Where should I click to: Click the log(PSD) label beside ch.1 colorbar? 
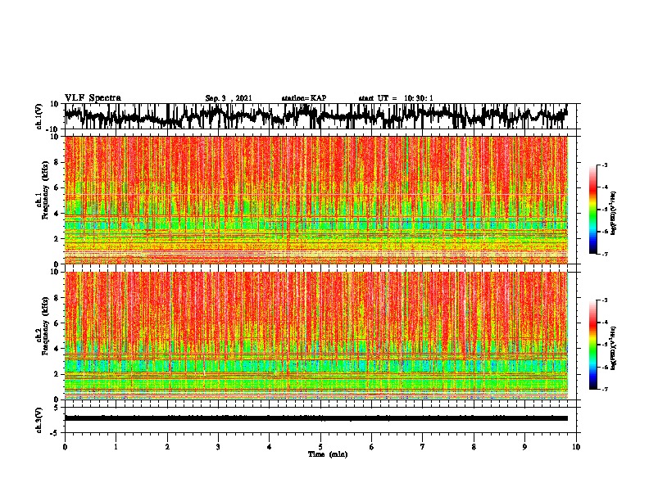[x=614, y=214]
